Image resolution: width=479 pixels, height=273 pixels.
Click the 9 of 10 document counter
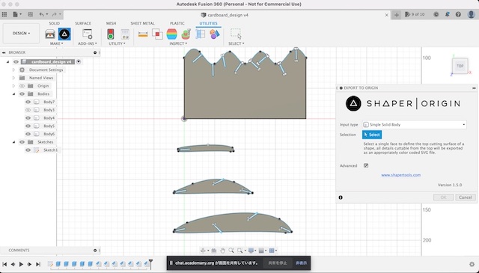(x=415, y=14)
